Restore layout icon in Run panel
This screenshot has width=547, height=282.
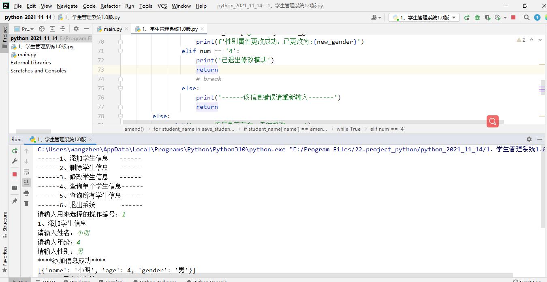(15, 188)
